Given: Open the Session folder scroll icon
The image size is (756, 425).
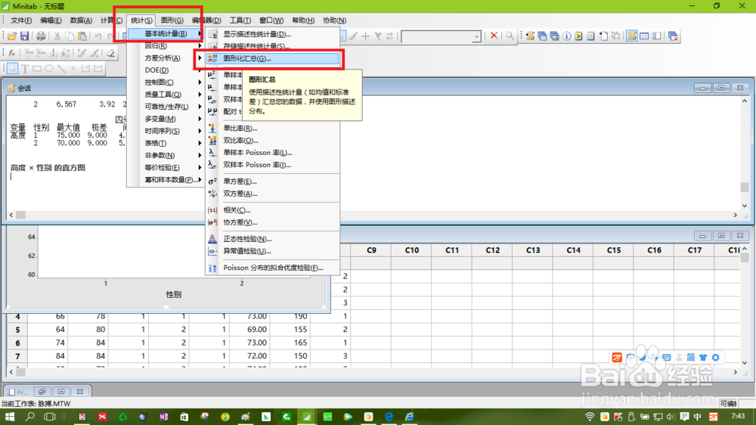Looking at the screenshot, I should pyautogui.click(x=530, y=36).
